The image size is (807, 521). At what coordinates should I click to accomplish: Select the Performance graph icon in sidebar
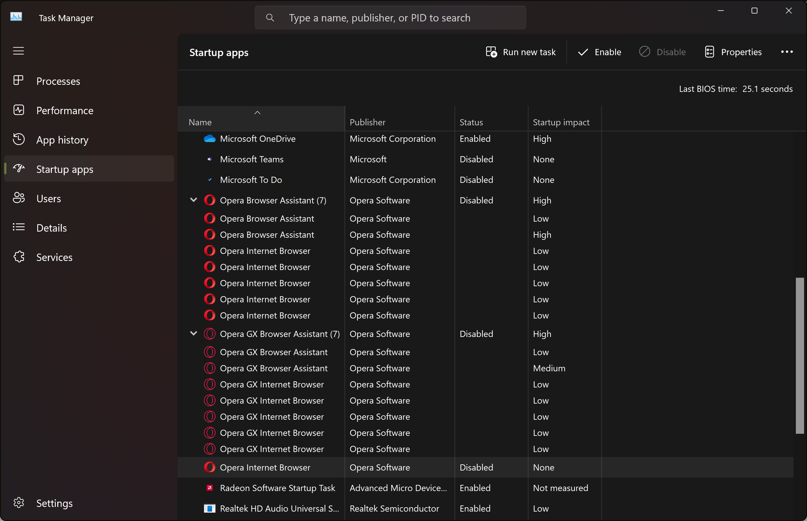(x=19, y=110)
